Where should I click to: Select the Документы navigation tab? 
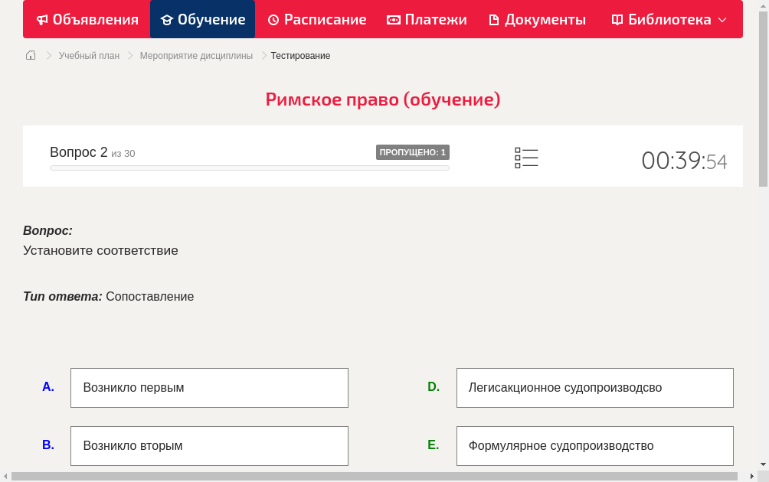point(537,19)
